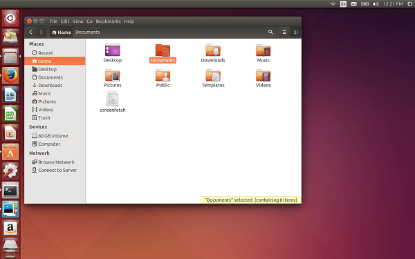Screen dimensions: 415x259
Task: Select Desktop in the sidebar
Action: tap(55, 69)
